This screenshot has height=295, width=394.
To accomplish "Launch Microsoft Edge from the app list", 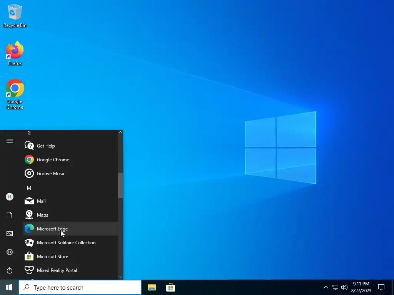I will click(x=70, y=229).
